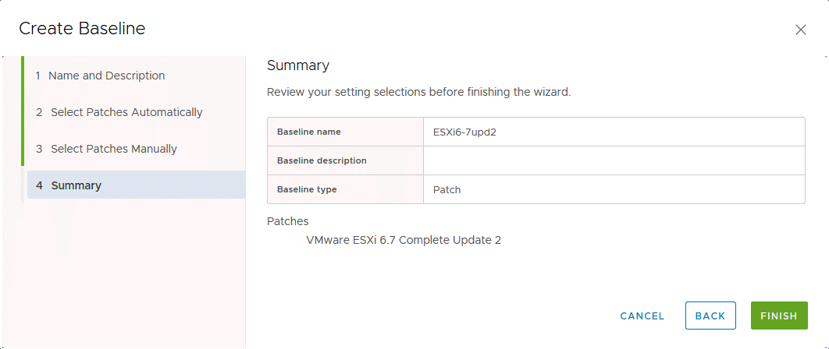Click the Summary page heading
Screen dimensions: 829x349
click(x=298, y=65)
